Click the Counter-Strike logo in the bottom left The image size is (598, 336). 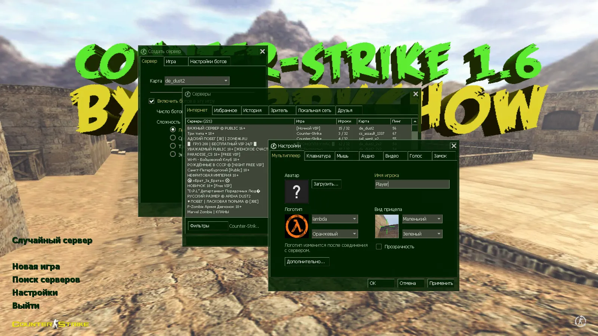click(x=50, y=324)
